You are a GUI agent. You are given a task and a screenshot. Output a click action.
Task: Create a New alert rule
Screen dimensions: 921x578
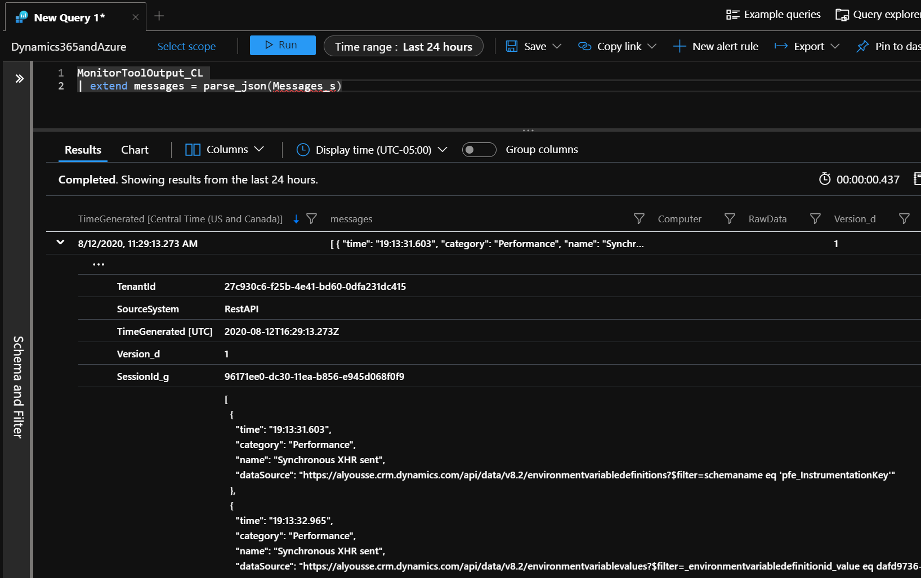[716, 46]
